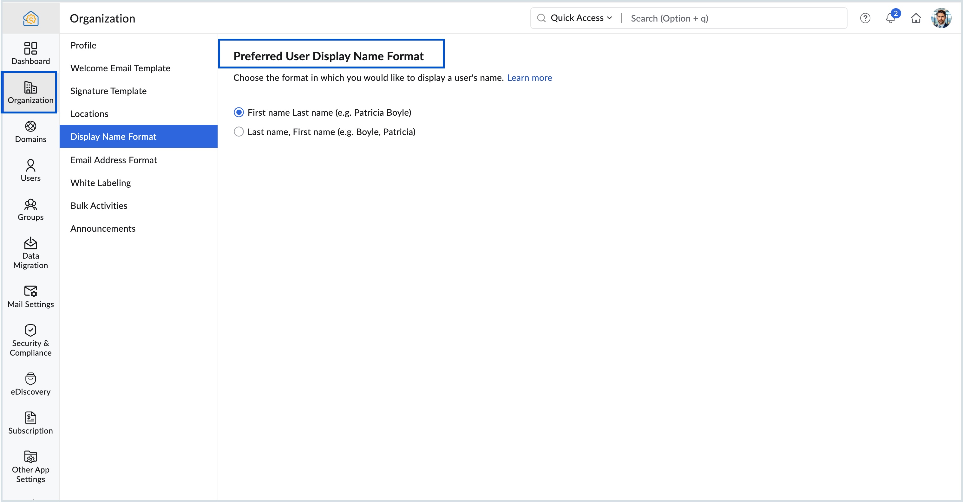
Task: Open Signature Template settings
Action: 108,91
